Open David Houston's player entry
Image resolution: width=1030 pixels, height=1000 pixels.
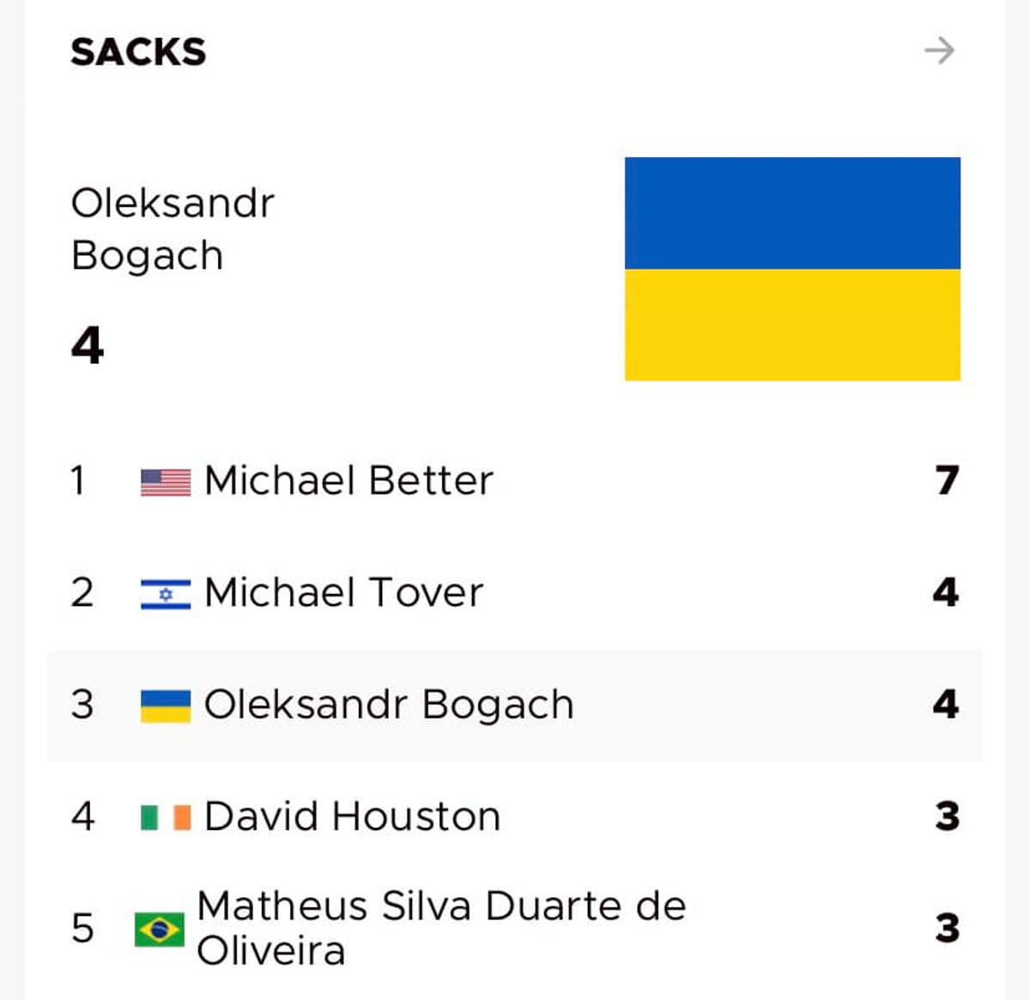352,817
